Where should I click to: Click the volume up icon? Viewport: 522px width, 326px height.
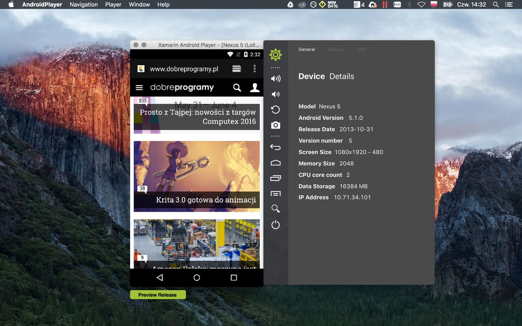tap(276, 79)
